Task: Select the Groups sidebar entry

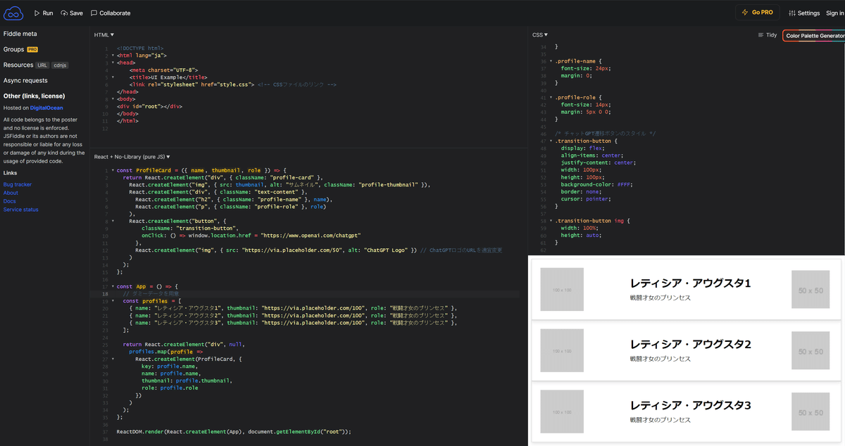Action: pyautogui.click(x=15, y=49)
